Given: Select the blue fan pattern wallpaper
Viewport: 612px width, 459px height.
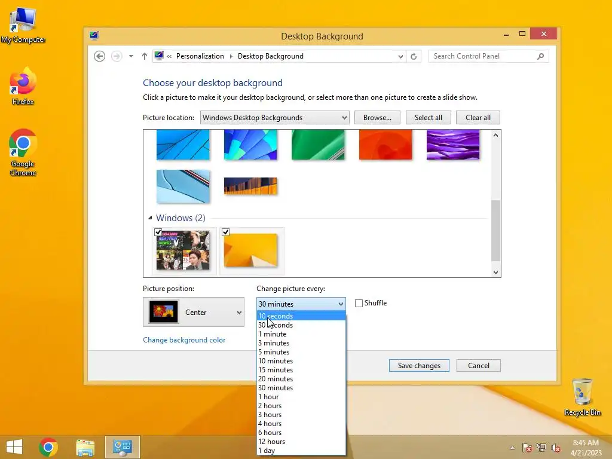Looking at the screenshot, I should click(250, 145).
